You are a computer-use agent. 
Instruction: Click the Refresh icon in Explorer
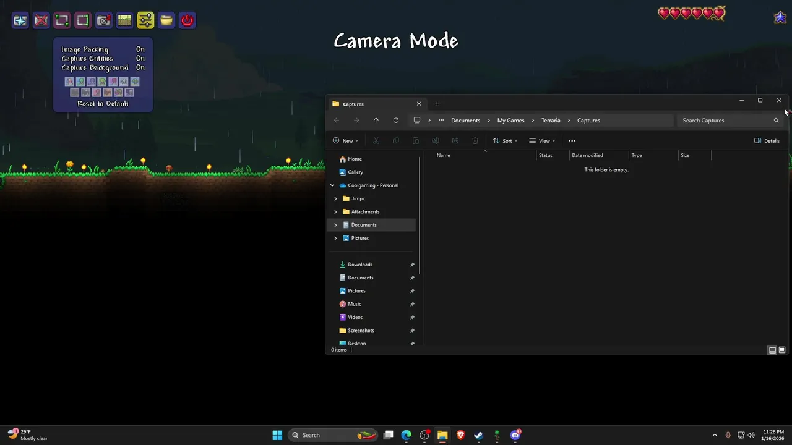click(x=395, y=121)
